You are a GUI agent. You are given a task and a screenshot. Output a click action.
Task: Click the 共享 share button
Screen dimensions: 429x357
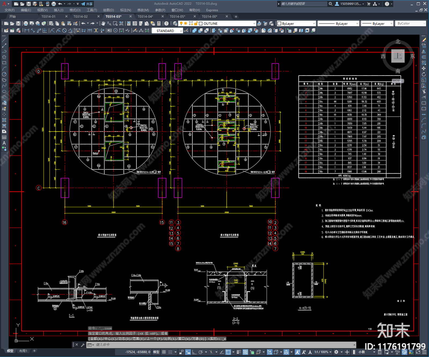click(x=87, y=4)
